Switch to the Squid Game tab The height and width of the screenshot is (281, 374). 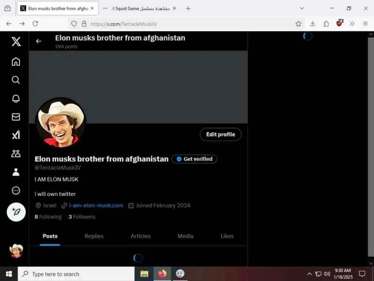coord(140,8)
